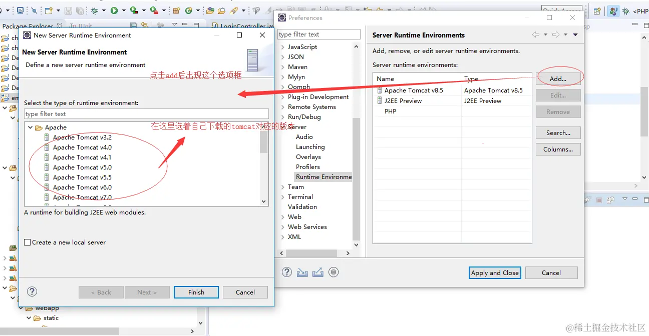Click the External Tools run icon with red toolbox
Viewport: 649px width, 336px height.
(154, 10)
